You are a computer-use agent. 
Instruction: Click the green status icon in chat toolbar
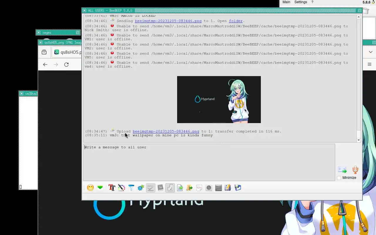(100, 188)
